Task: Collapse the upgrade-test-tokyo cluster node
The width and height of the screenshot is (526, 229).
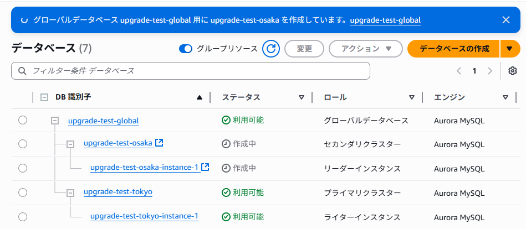Action: [70, 193]
